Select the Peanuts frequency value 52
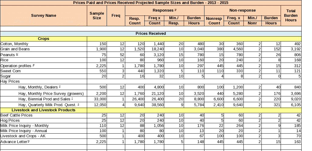Viewport: 312px width, 151px height. coord(122,55)
